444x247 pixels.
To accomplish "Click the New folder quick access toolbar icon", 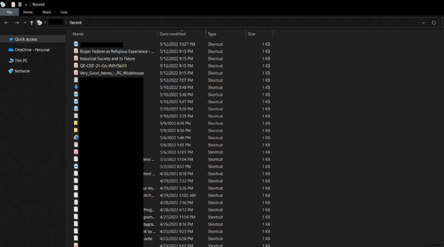I will [x=20, y=4].
